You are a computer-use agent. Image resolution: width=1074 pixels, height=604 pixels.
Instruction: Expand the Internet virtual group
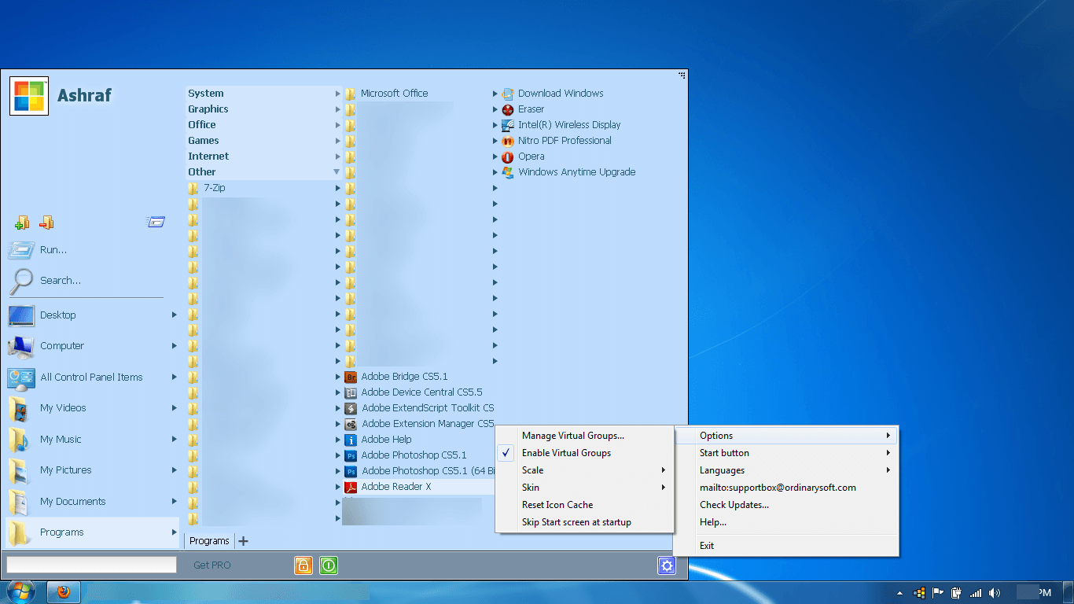tap(263, 157)
